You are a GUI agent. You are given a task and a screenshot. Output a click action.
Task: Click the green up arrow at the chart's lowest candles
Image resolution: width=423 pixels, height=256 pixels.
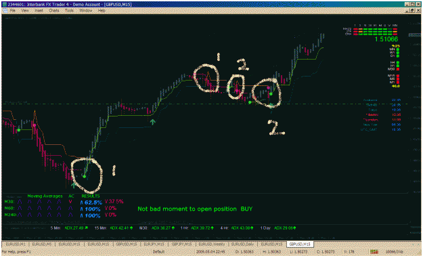[x=73, y=186]
